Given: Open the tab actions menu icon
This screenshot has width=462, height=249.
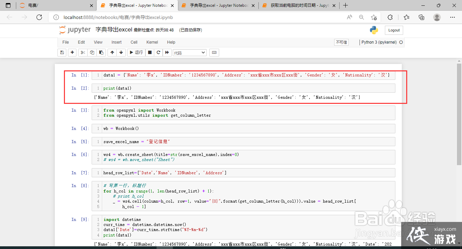Looking at the screenshot, I should click(x=8, y=5).
